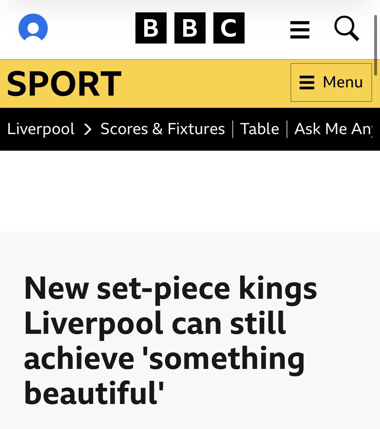
Task: Click the middle B block of BBC logo
Action: (x=190, y=28)
